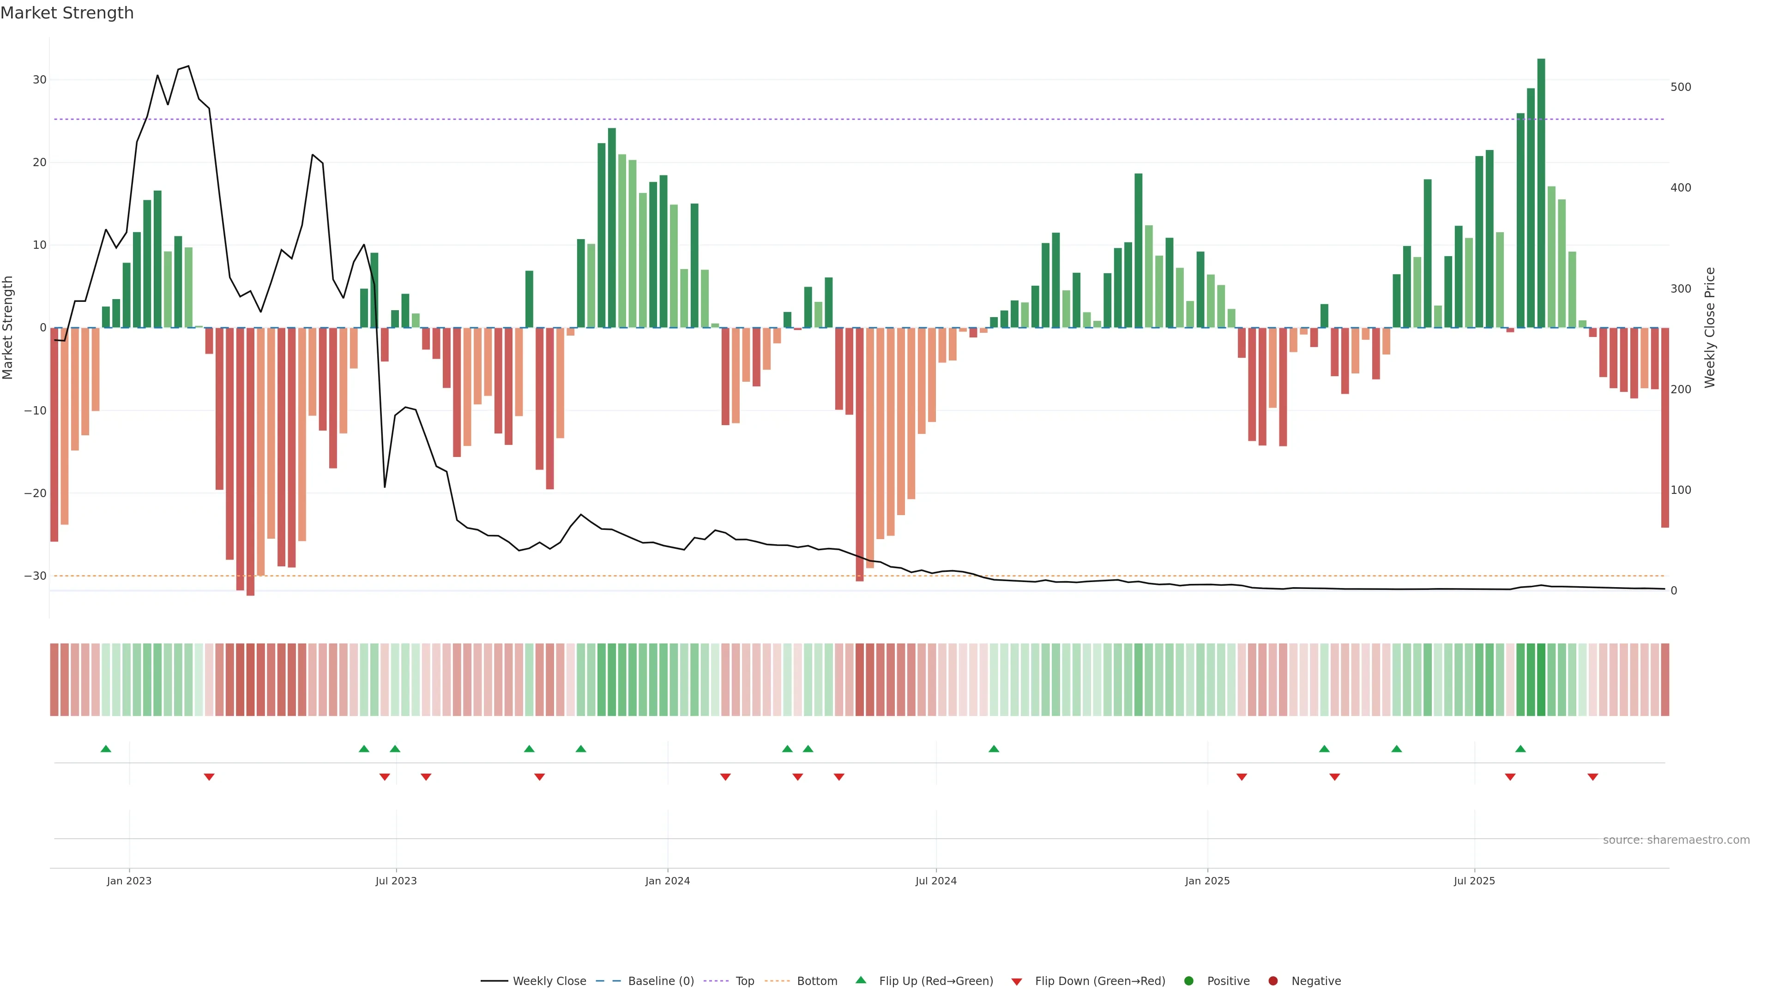Screen dimensions: 1773x997
Task: Click Flip Down red triangle legend icon
Action: pos(1017,982)
